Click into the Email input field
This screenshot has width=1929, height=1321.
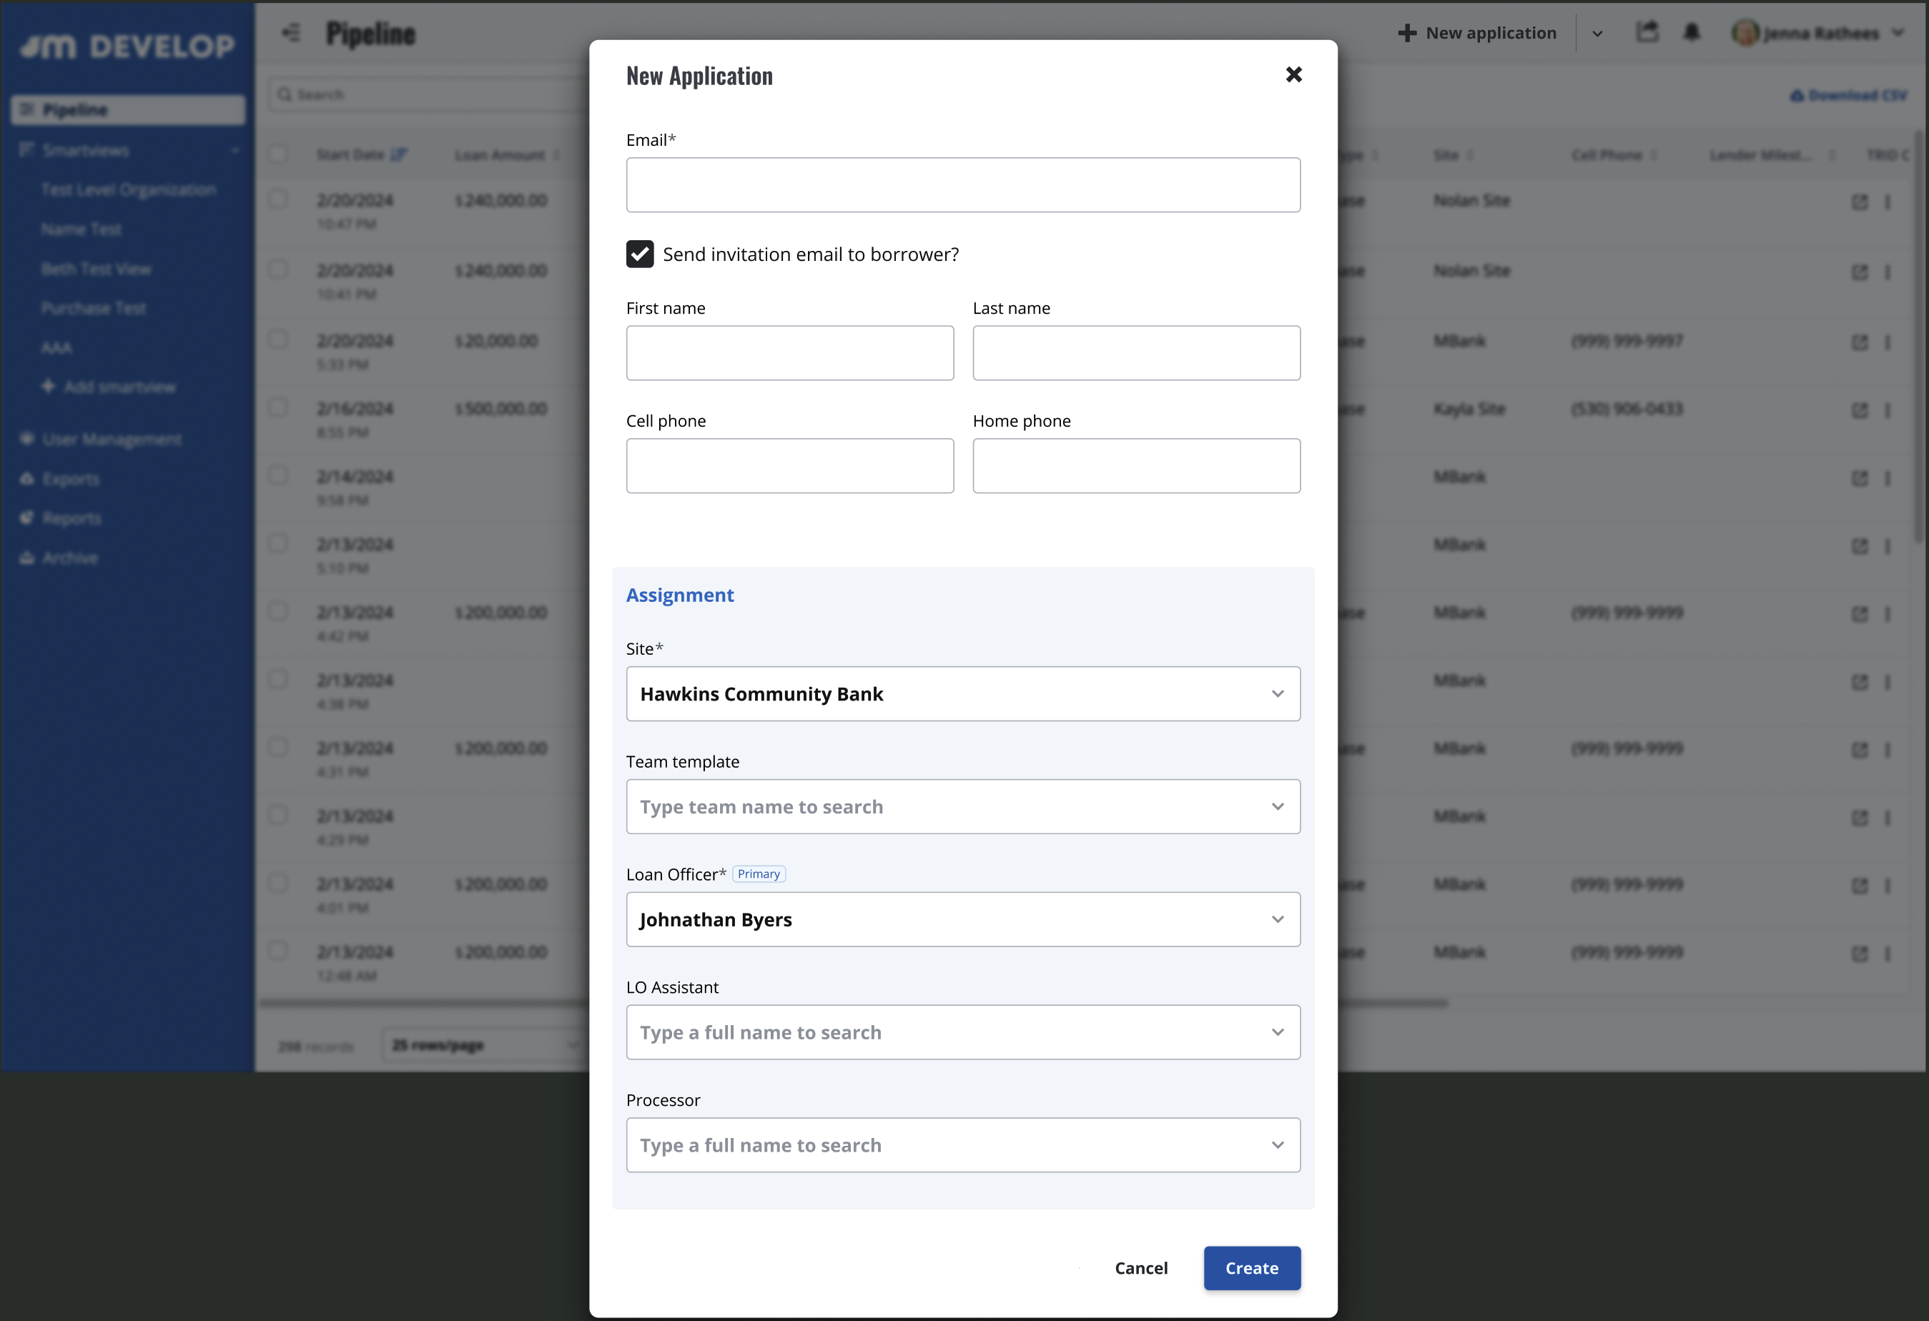click(963, 185)
